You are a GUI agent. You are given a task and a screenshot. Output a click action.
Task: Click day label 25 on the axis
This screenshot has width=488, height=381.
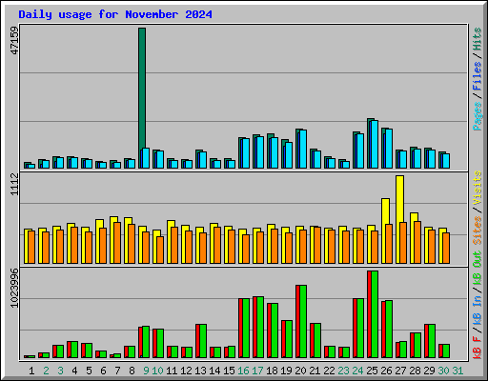pyautogui.click(x=372, y=371)
